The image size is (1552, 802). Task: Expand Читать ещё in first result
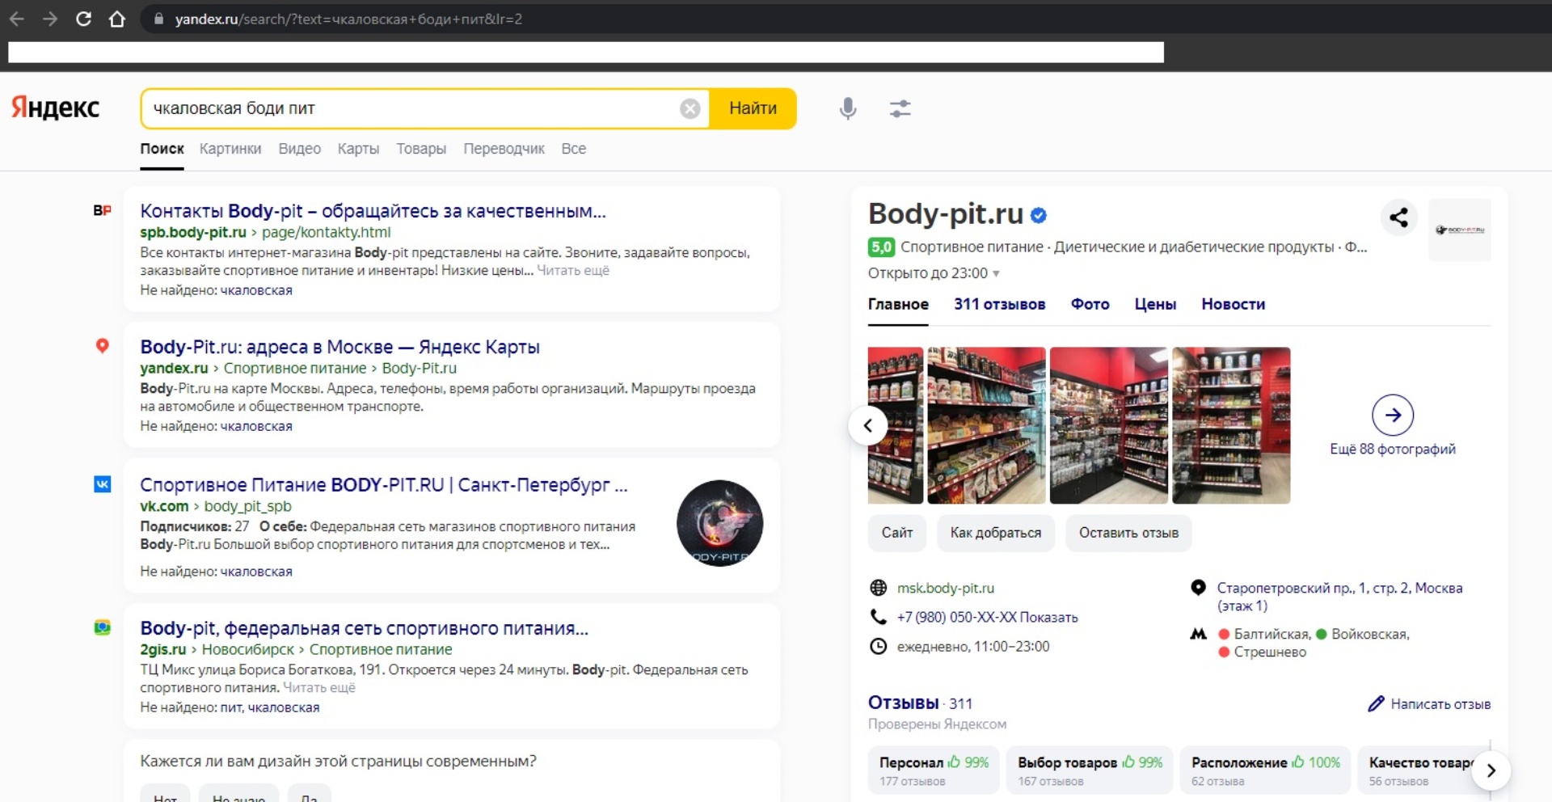pos(573,271)
